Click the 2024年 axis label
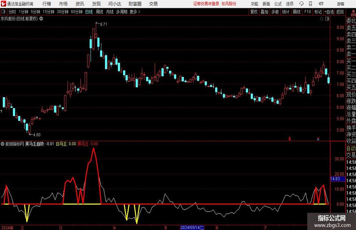 pos(7,228)
